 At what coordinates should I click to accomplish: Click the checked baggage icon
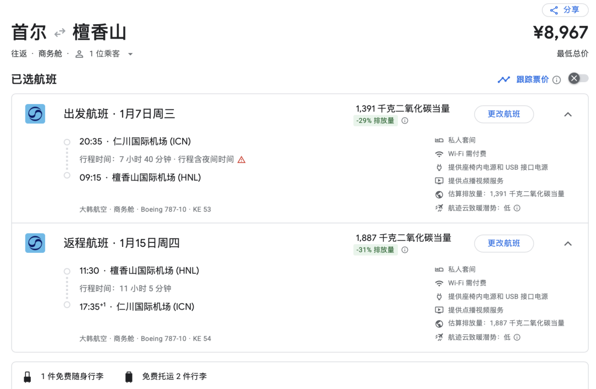click(x=129, y=376)
